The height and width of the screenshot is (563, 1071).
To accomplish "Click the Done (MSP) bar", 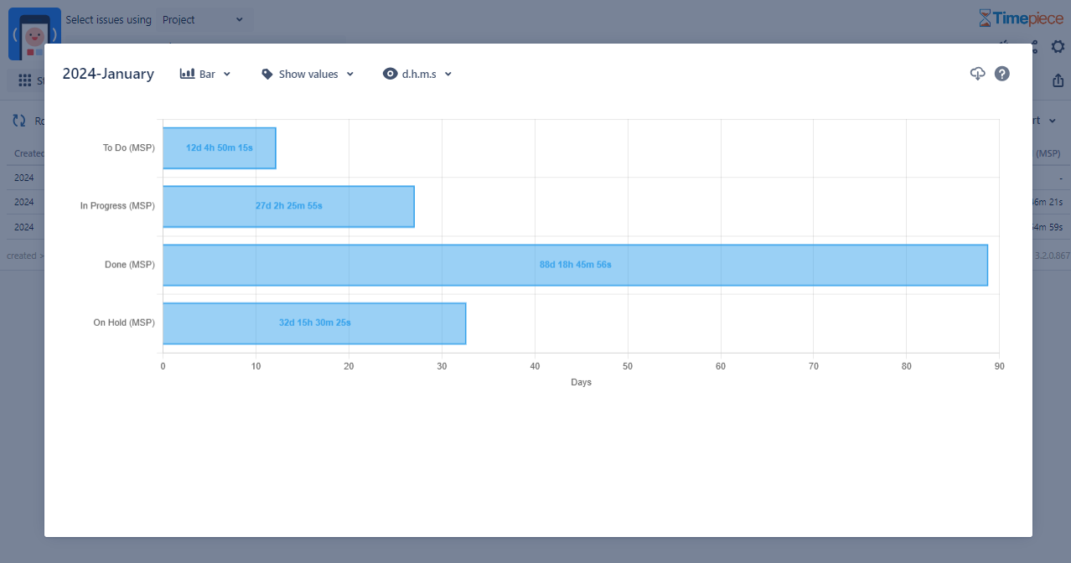I will pos(575,265).
